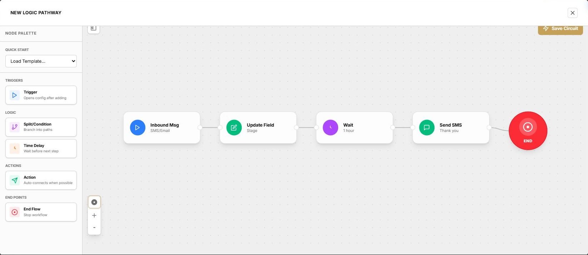Click the Send SMS input connector
The width and height of the screenshot is (588, 255).
coord(413,127)
